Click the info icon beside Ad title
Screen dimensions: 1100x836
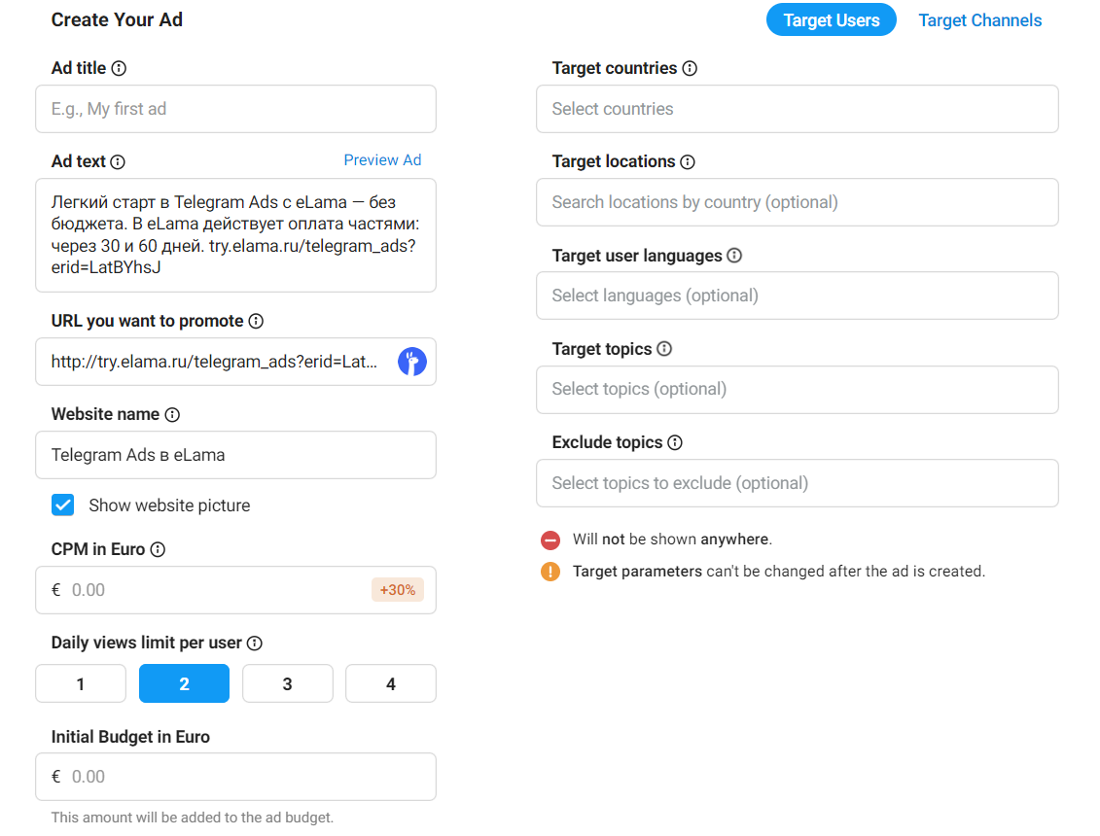(119, 69)
